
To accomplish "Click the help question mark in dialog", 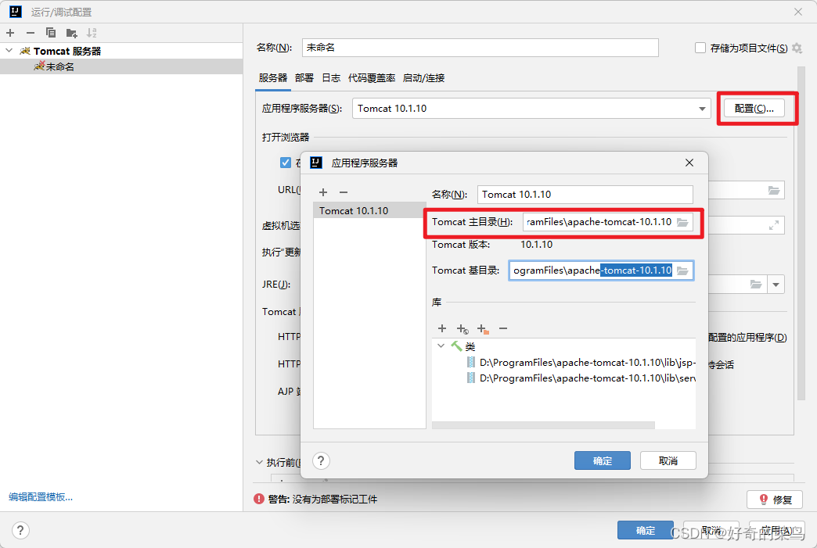I will point(321,460).
